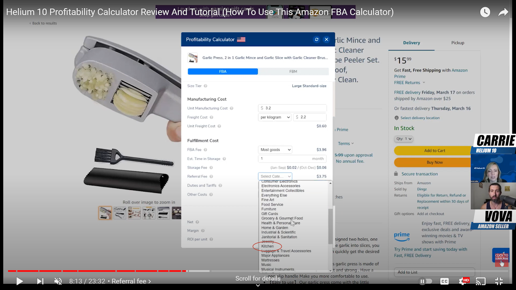This screenshot has height=290, width=516.
Task: Click the Freight Cost help icon
Action: (212, 117)
